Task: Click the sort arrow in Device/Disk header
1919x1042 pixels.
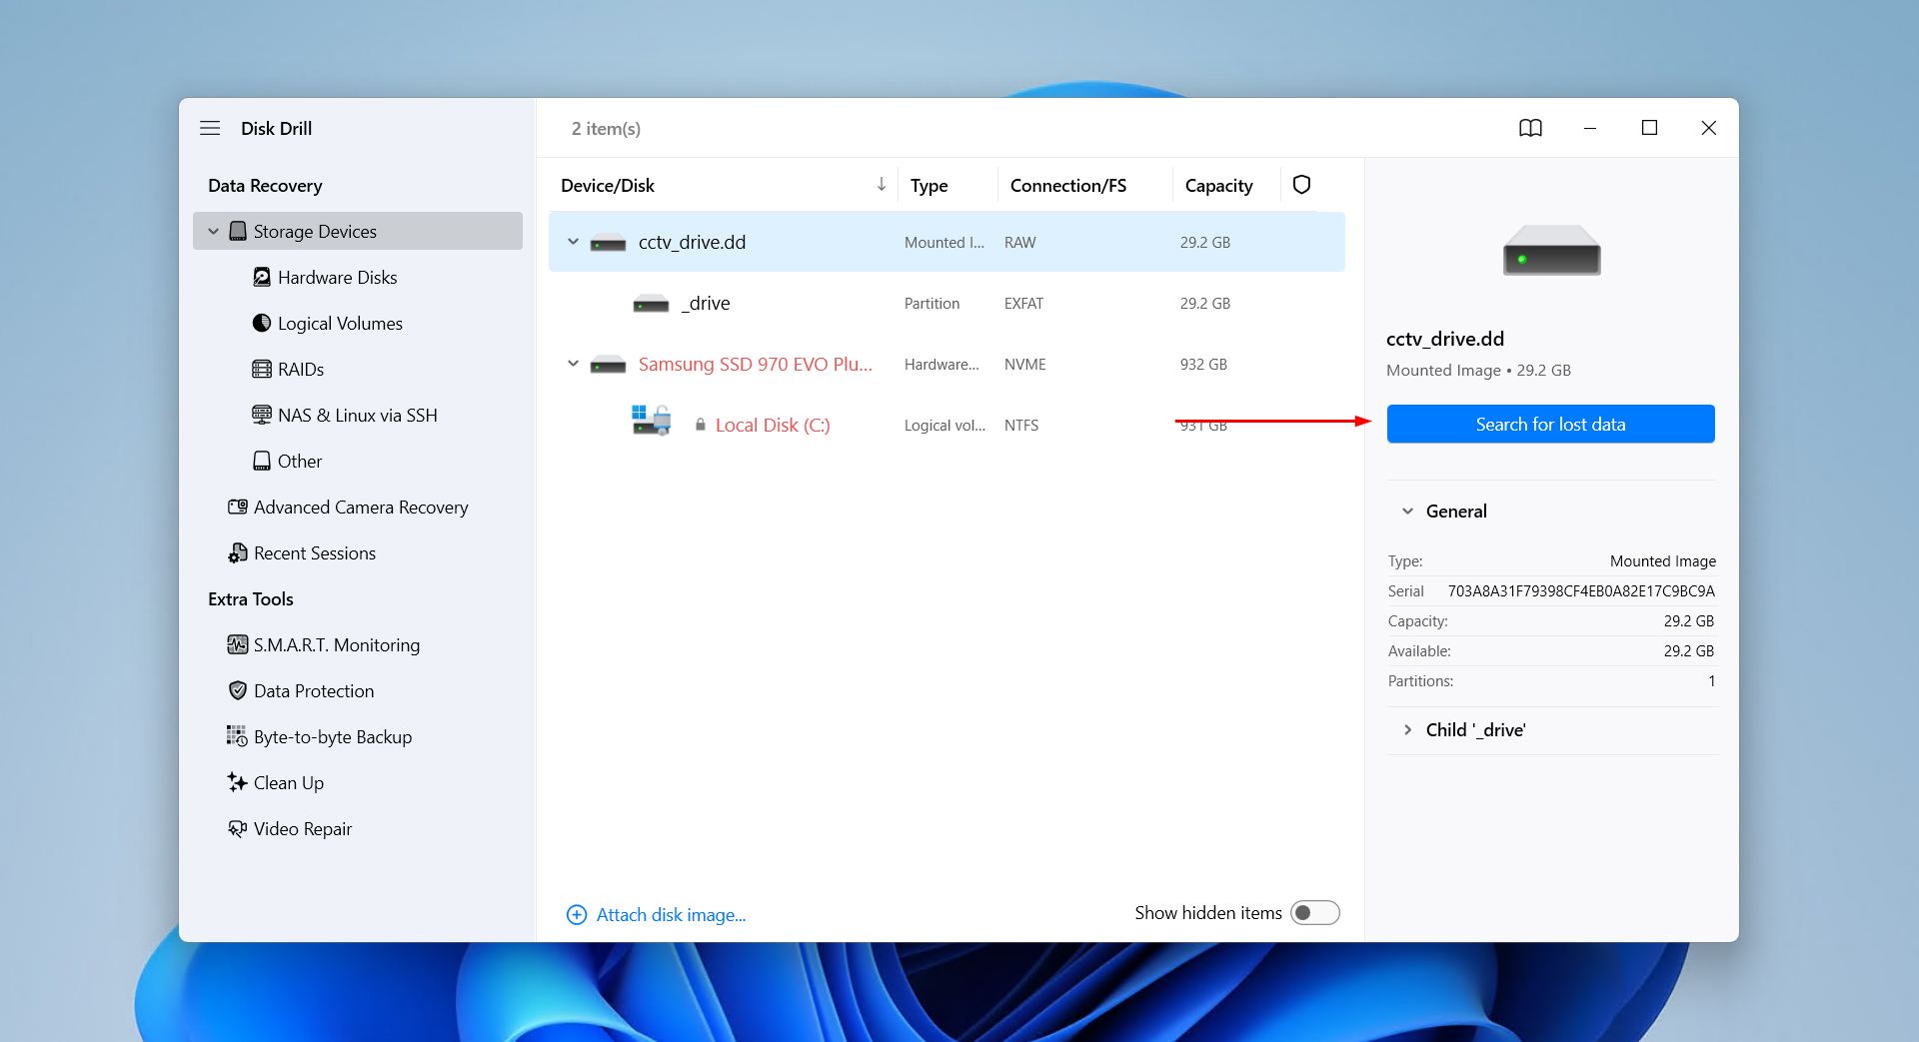Action: coord(881,184)
